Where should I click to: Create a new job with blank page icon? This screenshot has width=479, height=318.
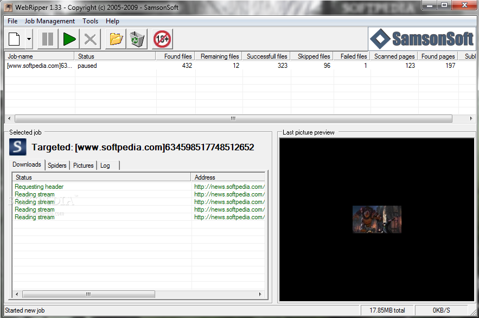pyautogui.click(x=14, y=39)
